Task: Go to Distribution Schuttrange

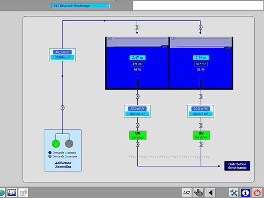Action: [237, 166]
